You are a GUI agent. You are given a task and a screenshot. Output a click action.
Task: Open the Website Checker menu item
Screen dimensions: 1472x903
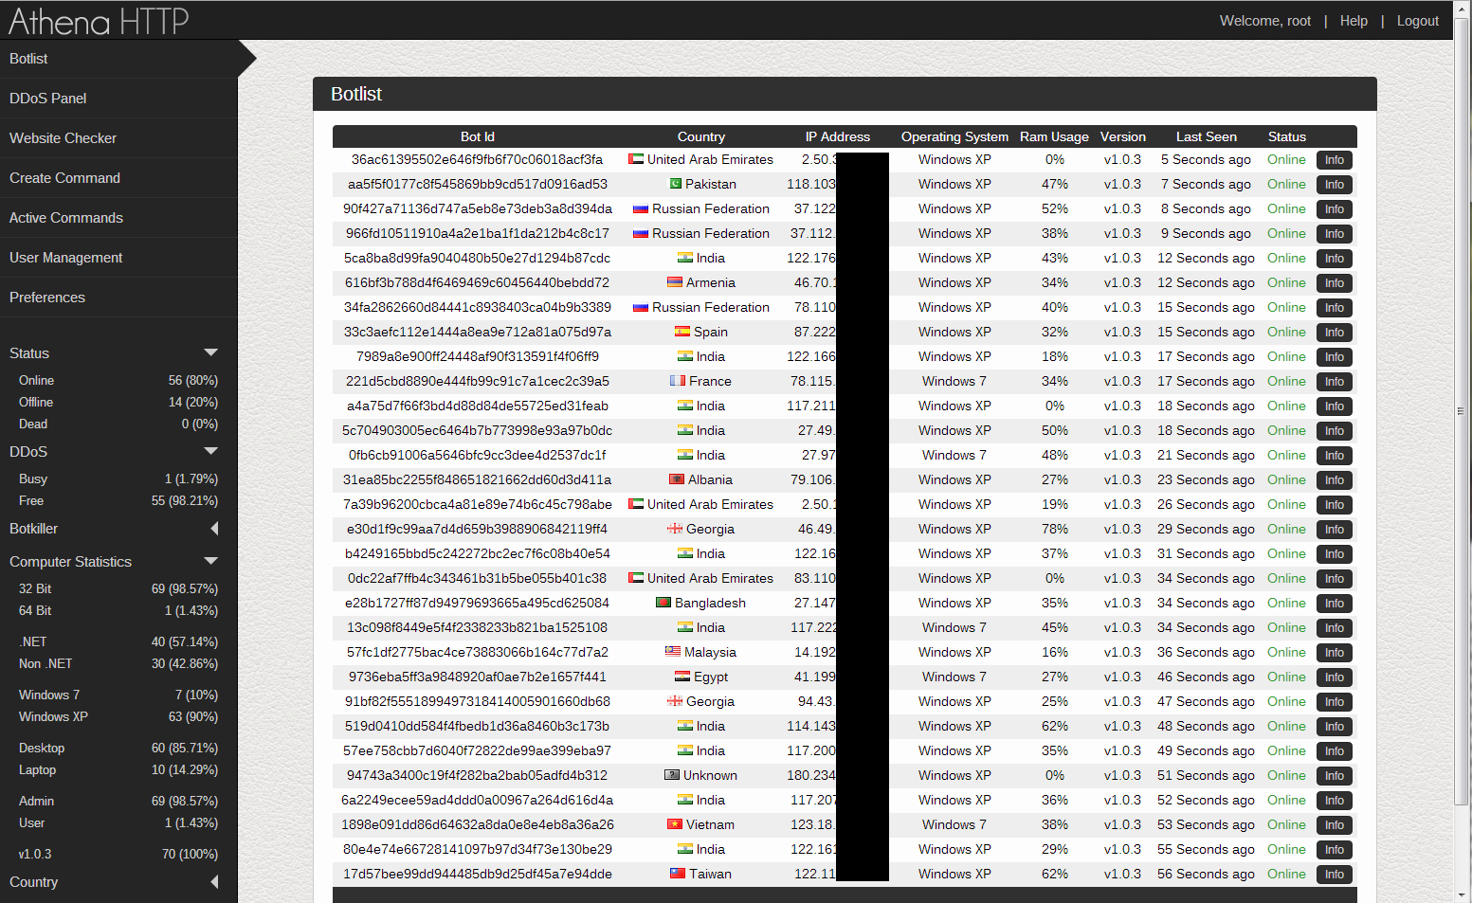coord(118,138)
